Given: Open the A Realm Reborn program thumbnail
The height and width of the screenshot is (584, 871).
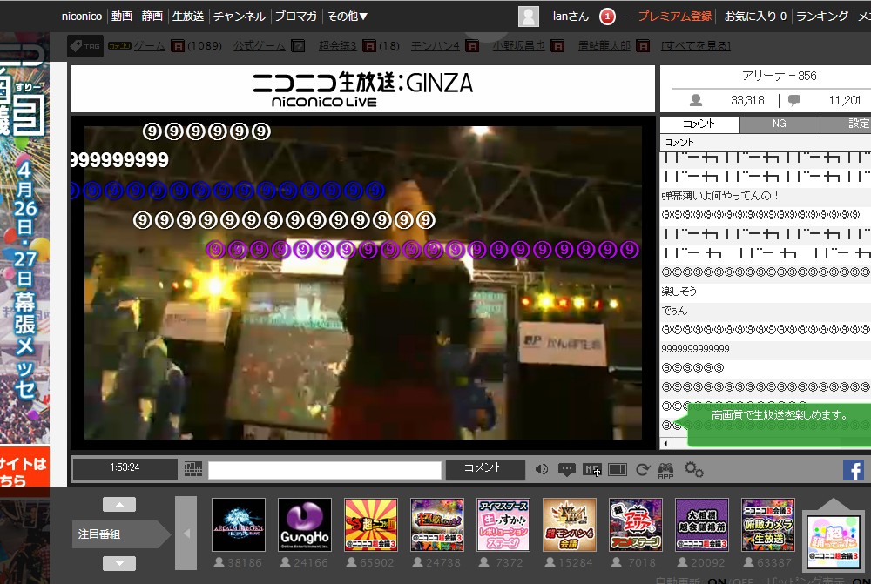Looking at the screenshot, I should (239, 525).
